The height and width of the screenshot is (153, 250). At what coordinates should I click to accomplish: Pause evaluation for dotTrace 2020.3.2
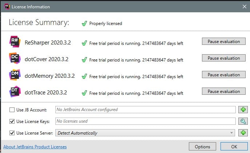(224, 91)
